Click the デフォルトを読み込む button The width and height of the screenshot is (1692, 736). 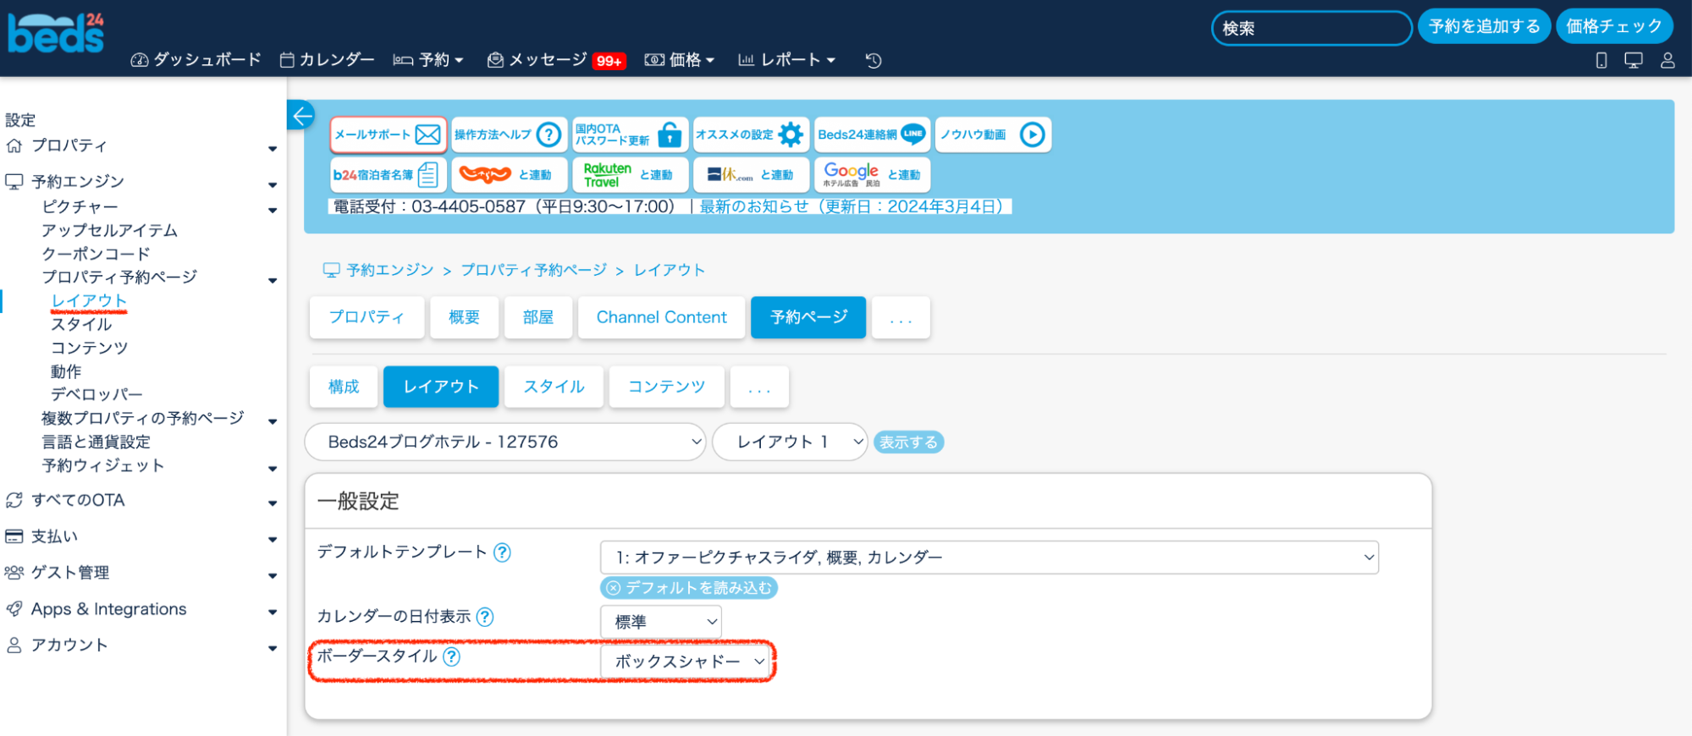pos(689,588)
